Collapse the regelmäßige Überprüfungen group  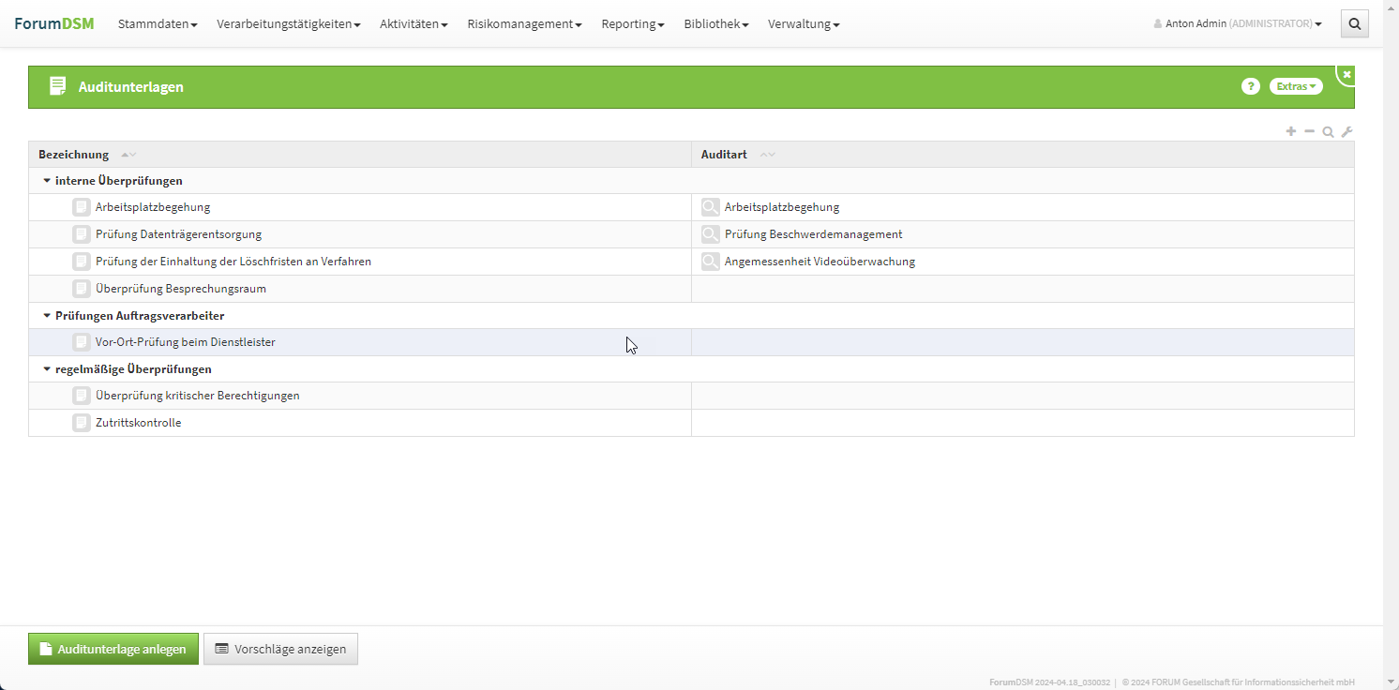[x=47, y=369]
